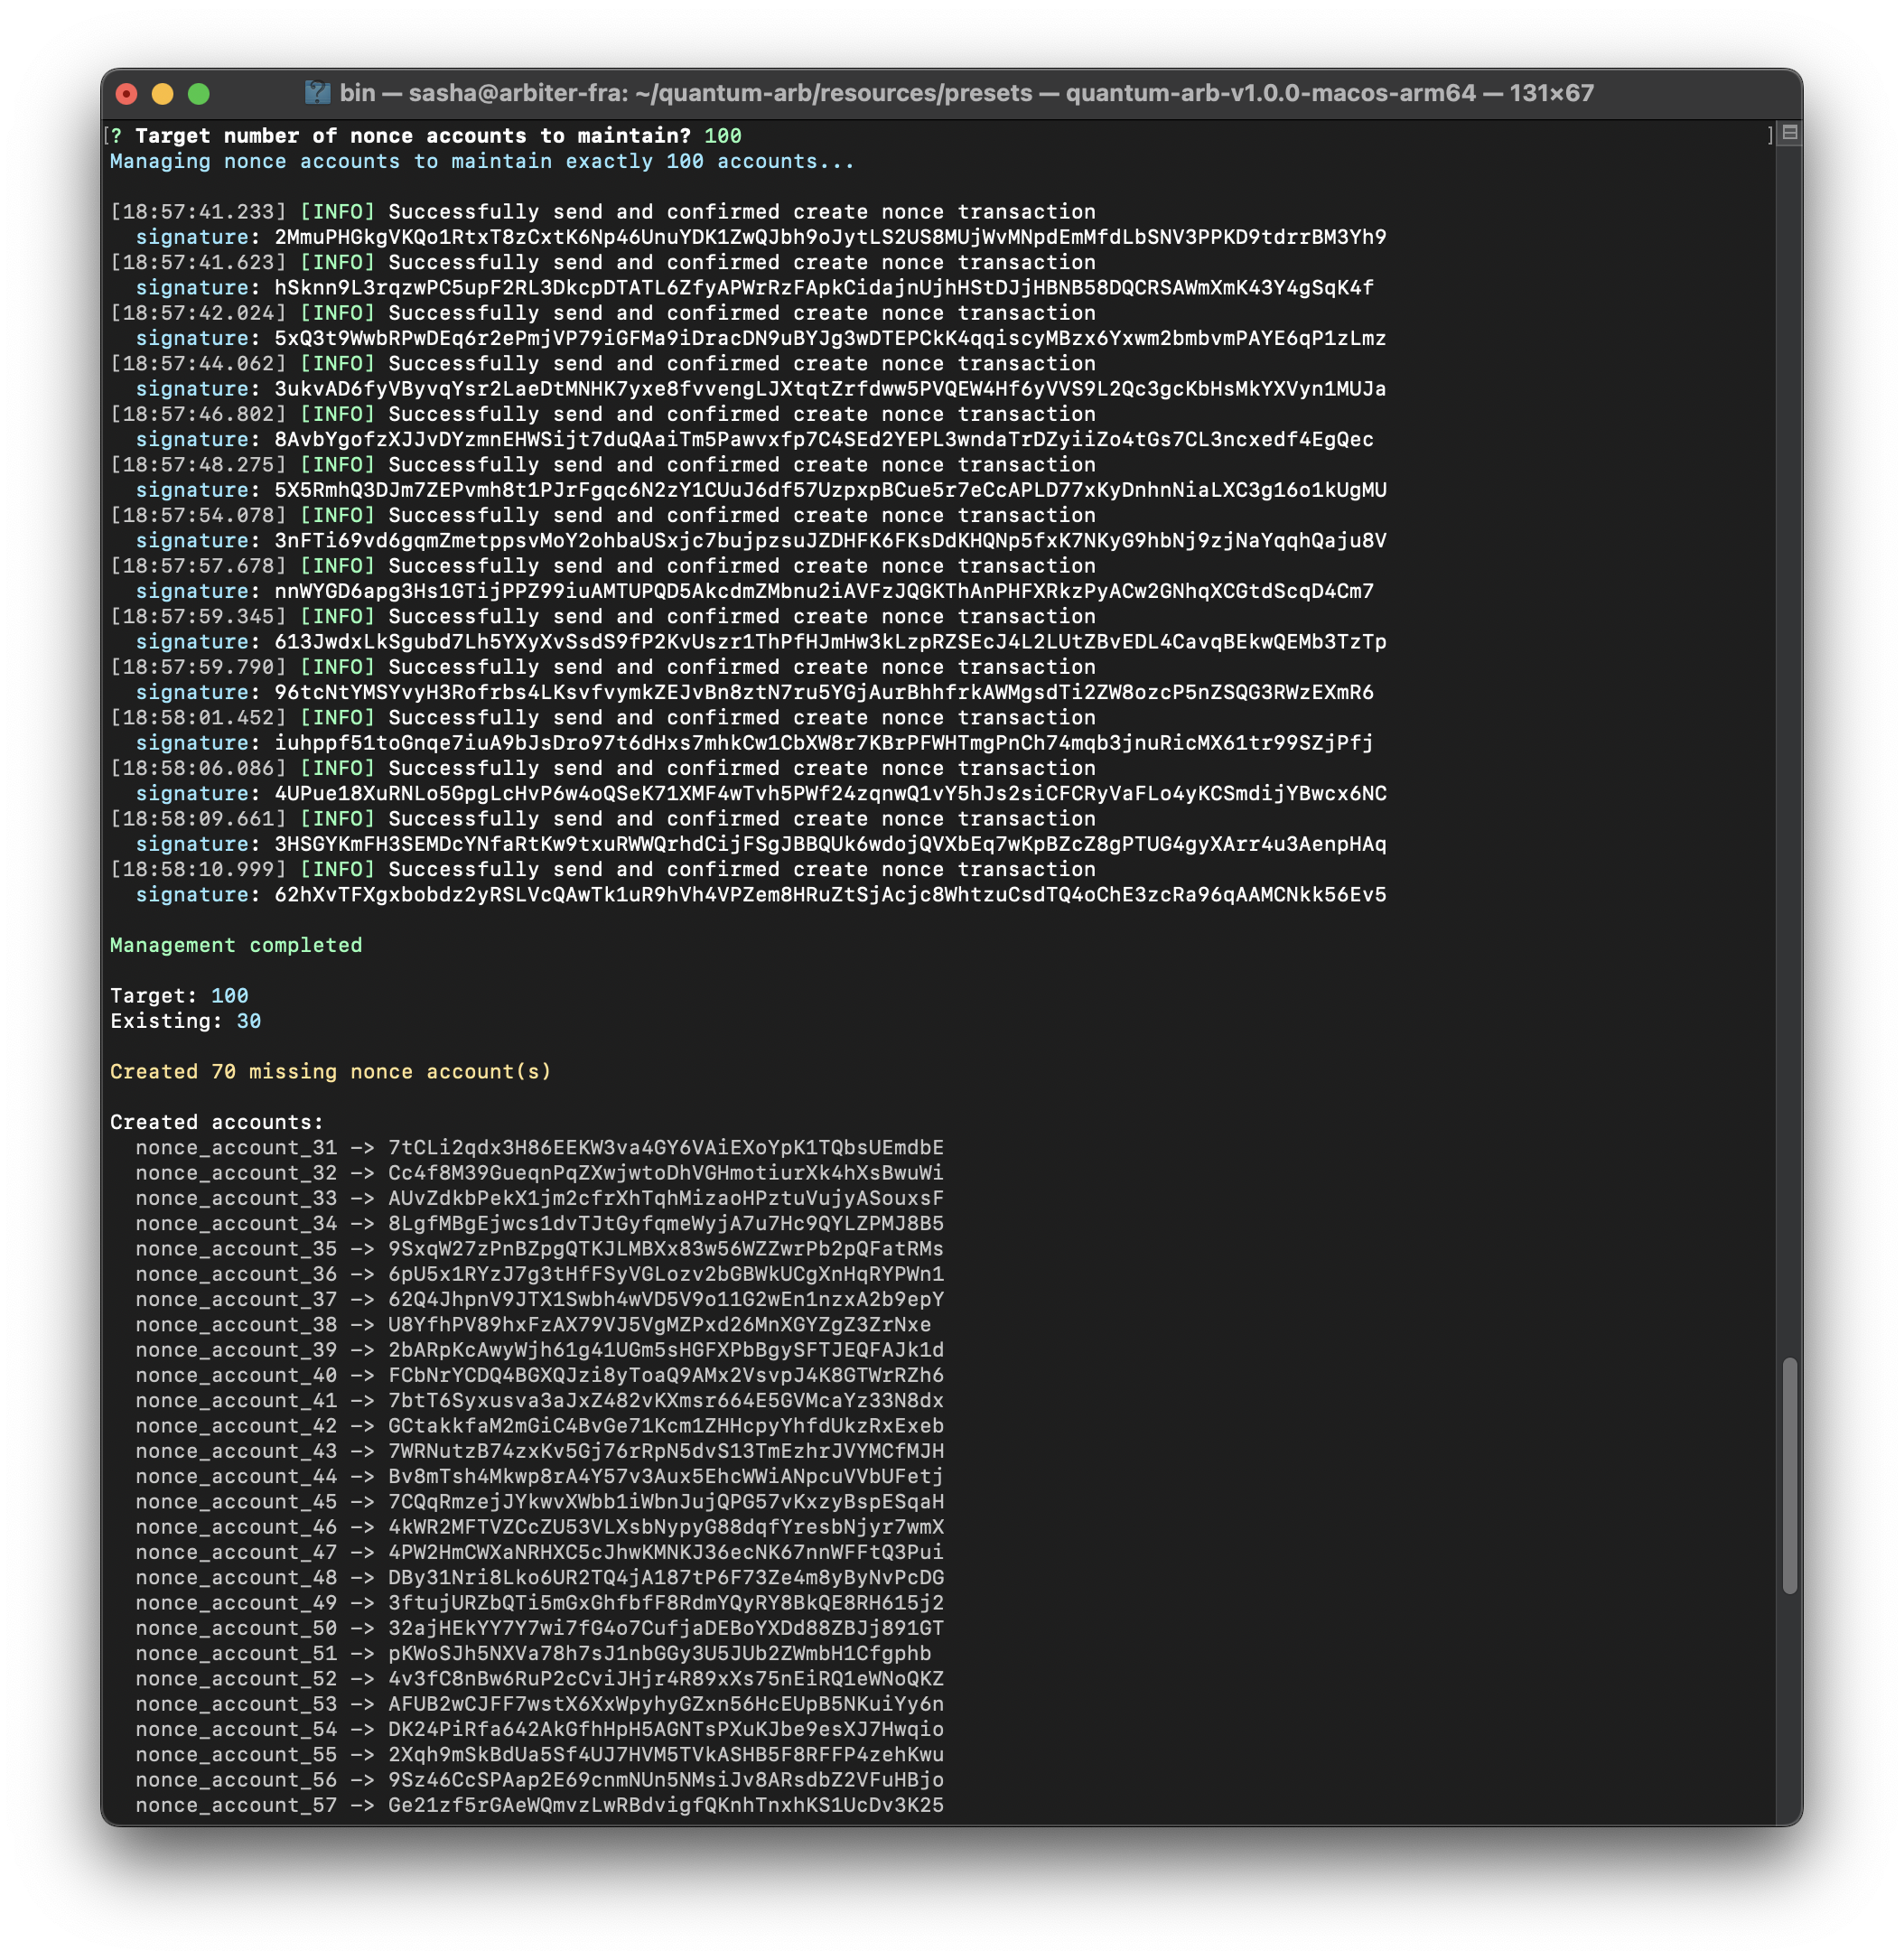The image size is (1904, 1960).
Task: Minimize the window with yellow button
Action: coord(163,94)
